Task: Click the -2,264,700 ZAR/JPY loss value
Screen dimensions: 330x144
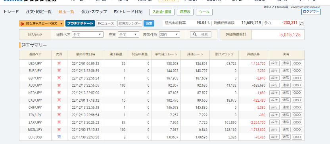Action: [258, 122]
